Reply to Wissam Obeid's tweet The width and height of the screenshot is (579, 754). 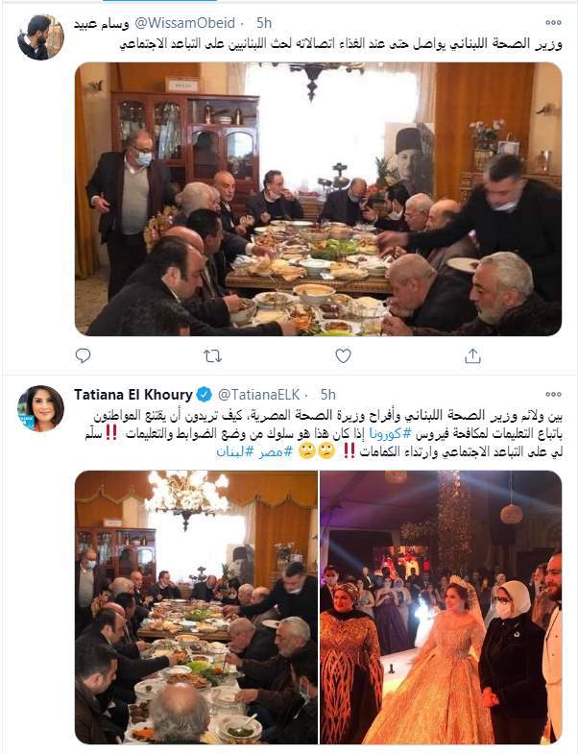tap(83, 355)
